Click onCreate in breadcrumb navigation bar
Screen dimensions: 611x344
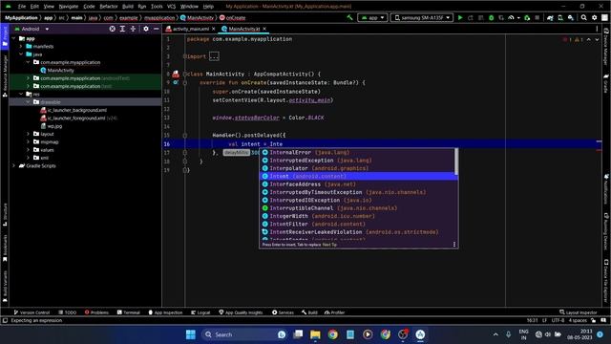tap(233, 18)
